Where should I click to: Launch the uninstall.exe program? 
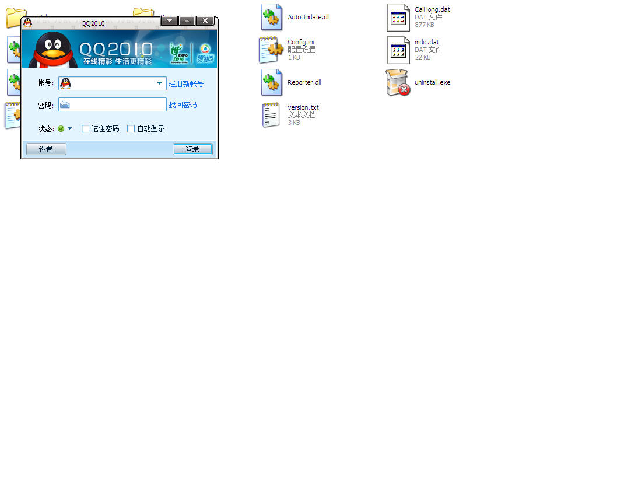tap(397, 83)
